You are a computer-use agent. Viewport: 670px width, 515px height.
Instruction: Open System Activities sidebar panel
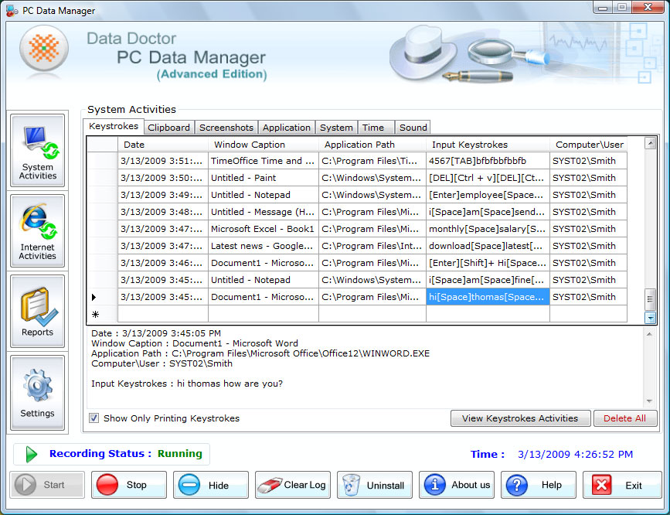(x=38, y=151)
